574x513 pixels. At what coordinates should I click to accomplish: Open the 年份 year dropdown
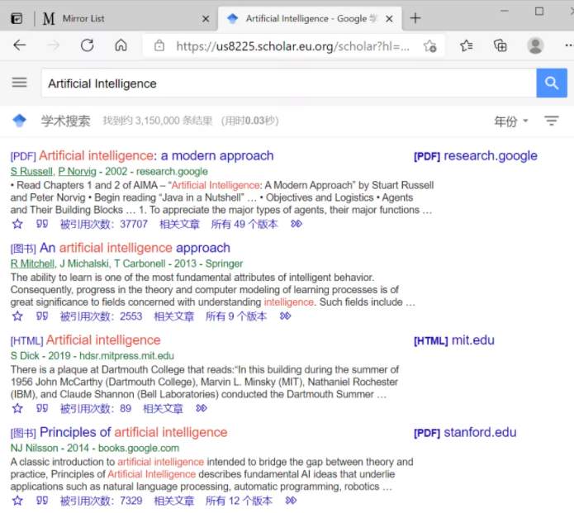tap(511, 121)
